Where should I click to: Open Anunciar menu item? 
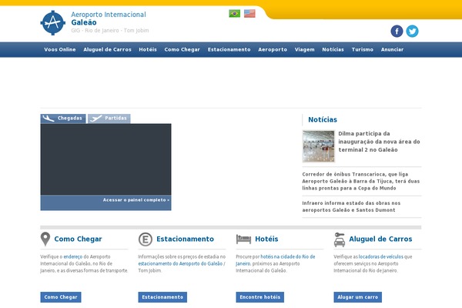(x=392, y=49)
